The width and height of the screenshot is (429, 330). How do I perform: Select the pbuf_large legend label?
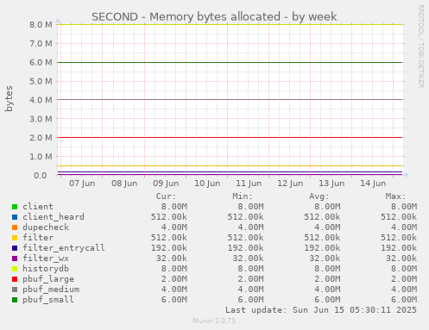pyautogui.click(x=48, y=279)
